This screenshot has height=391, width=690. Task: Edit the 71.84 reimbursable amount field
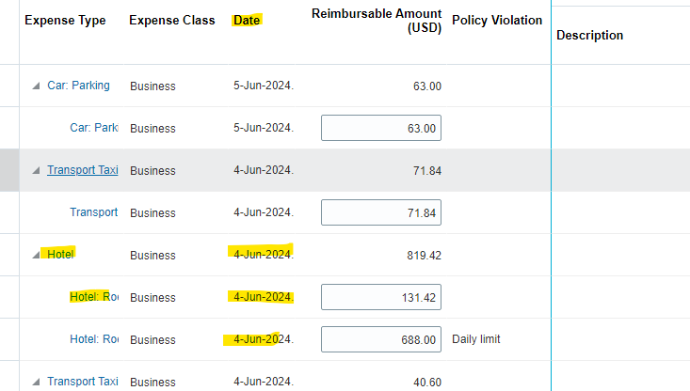381,212
